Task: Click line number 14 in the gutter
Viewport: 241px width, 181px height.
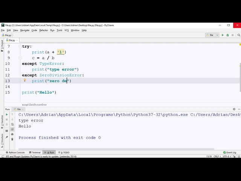Action: [x=8, y=87]
